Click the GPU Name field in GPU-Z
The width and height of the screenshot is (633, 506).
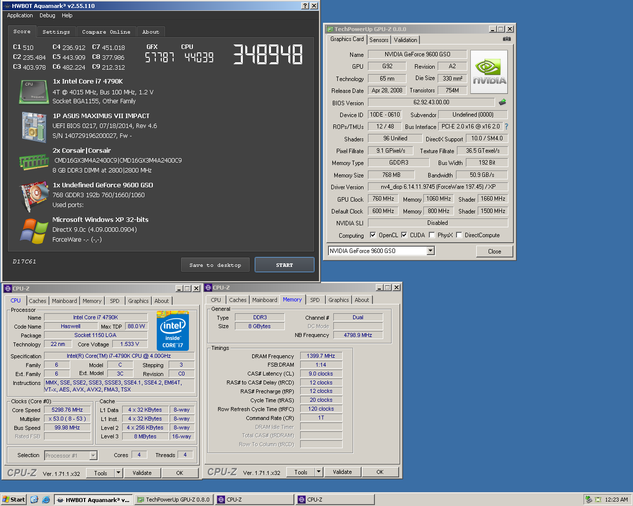click(417, 54)
